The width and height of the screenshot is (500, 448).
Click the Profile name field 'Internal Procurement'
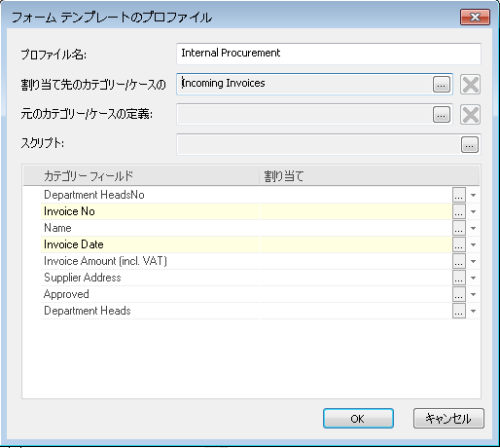(329, 54)
